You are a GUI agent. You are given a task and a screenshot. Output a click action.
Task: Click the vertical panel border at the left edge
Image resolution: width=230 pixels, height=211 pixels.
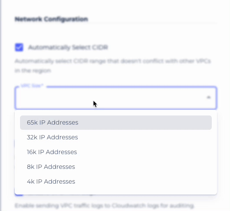click(x=0, y=105)
